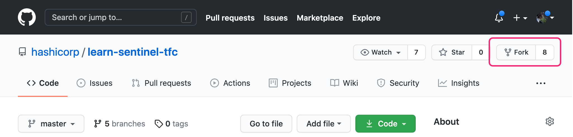View the 0 stargazers count
Screen dimensions: 573x137
coord(481,52)
